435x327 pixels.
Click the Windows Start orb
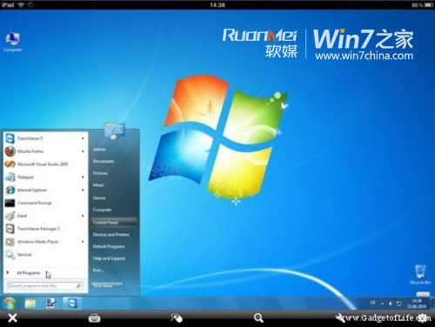pyautogui.click(x=10, y=304)
